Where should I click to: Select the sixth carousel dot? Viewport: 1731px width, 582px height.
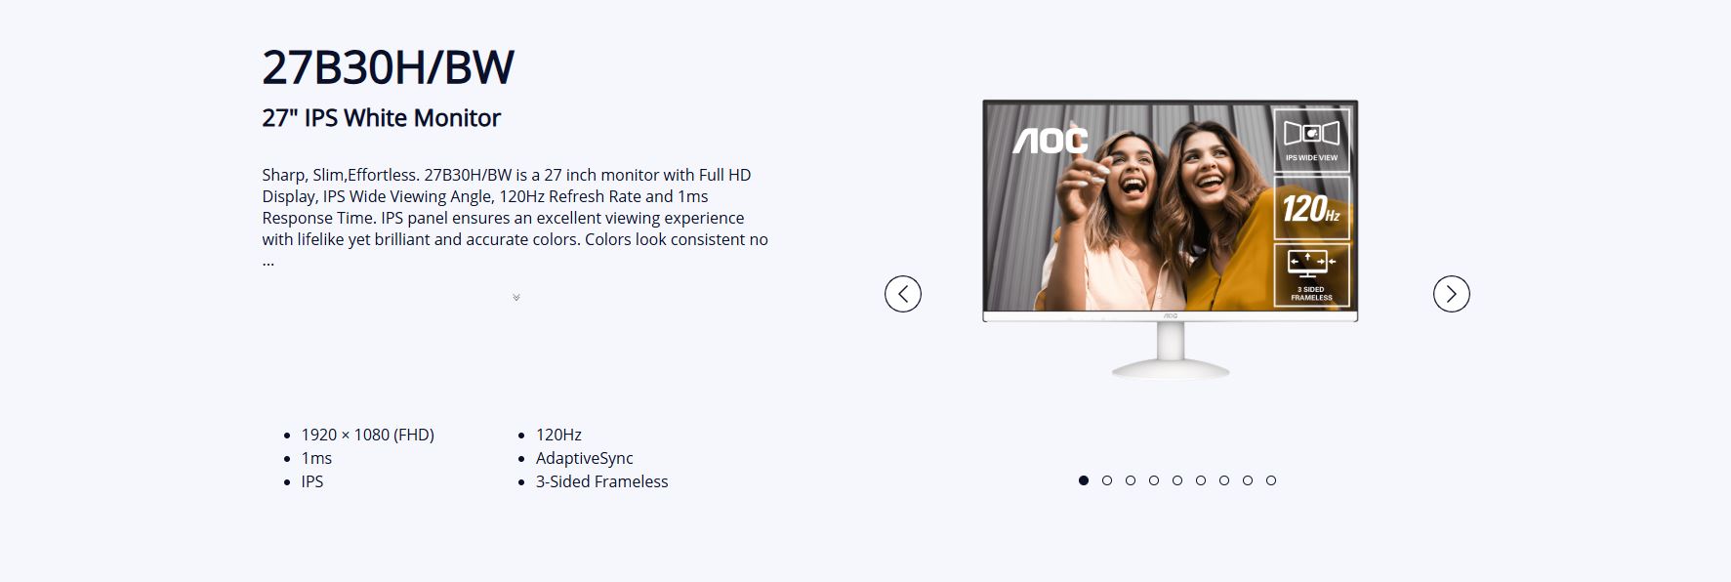click(1201, 480)
